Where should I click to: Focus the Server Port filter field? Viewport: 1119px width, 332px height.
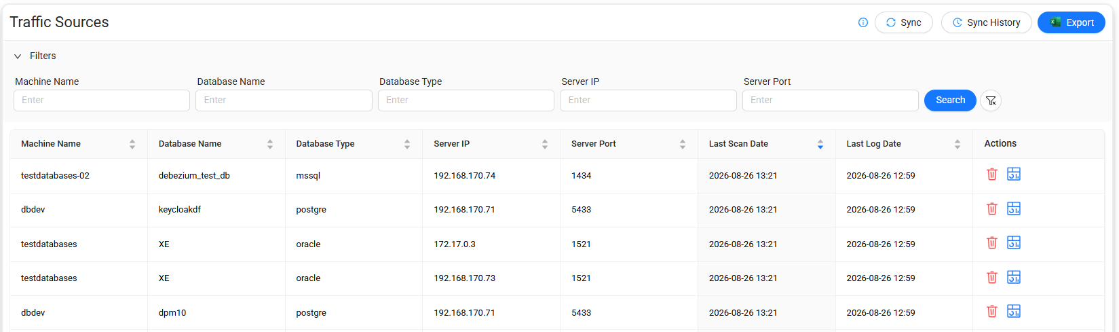pos(831,100)
